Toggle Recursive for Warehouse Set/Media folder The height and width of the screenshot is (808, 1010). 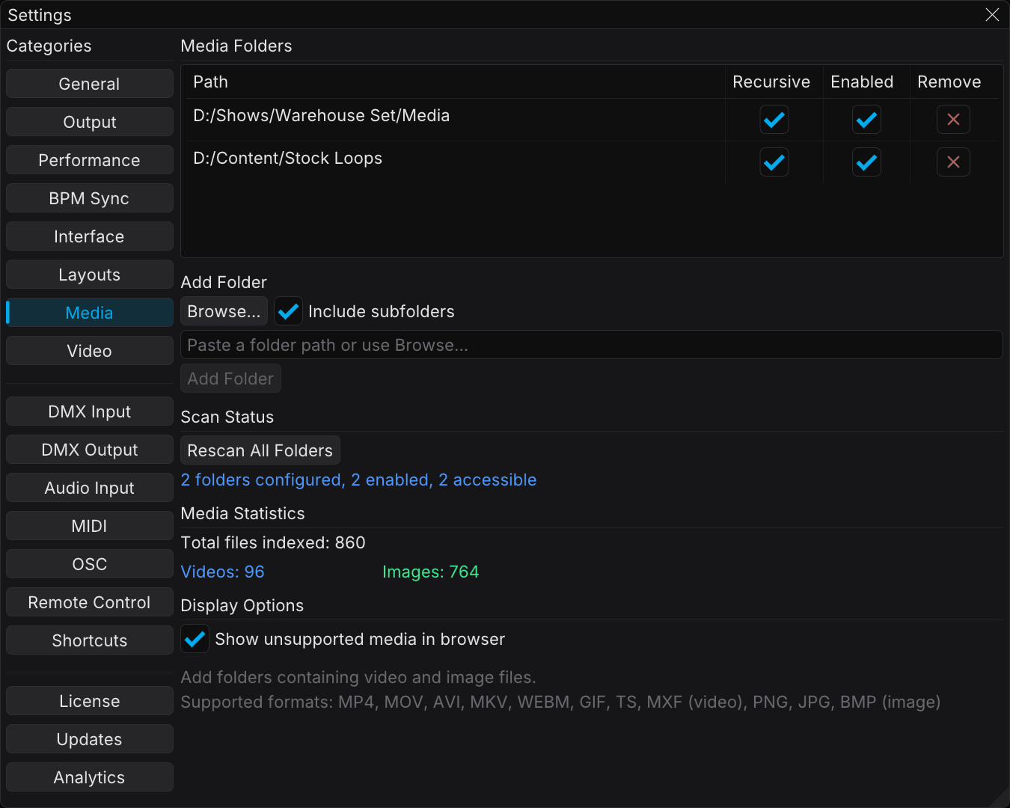(x=774, y=120)
